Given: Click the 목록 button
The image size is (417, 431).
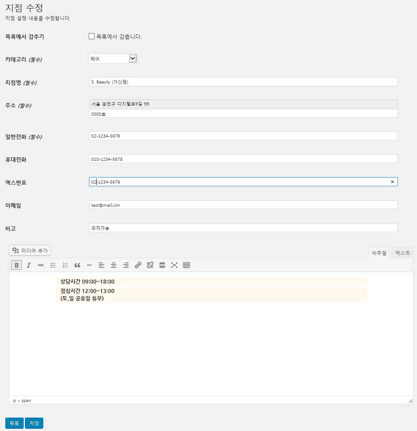Looking at the screenshot, I should click(x=14, y=423).
